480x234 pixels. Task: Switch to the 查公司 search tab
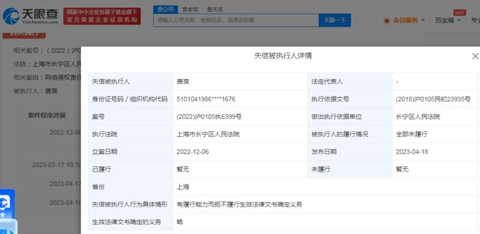click(x=166, y=10)
